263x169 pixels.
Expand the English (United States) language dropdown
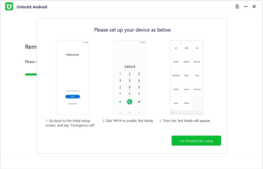click(73, 91)
